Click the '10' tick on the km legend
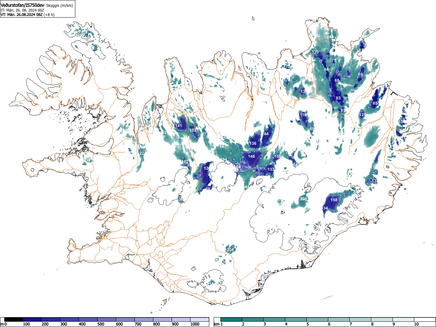 tap(416, 324)
